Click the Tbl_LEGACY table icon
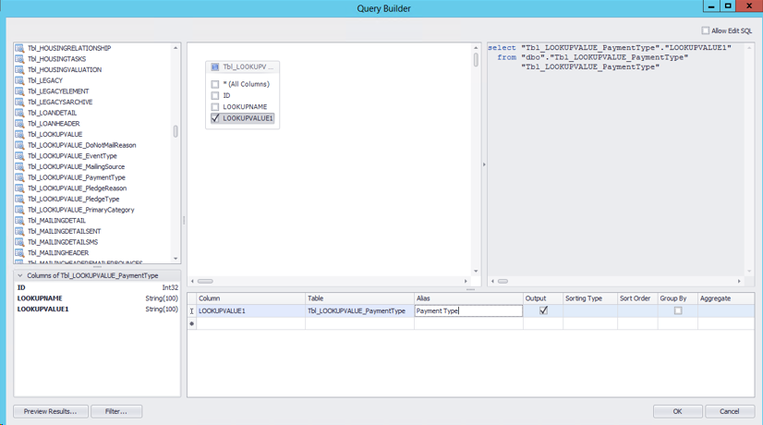The height and width of the screenshot is (425, 763). (x=19, y=80)
